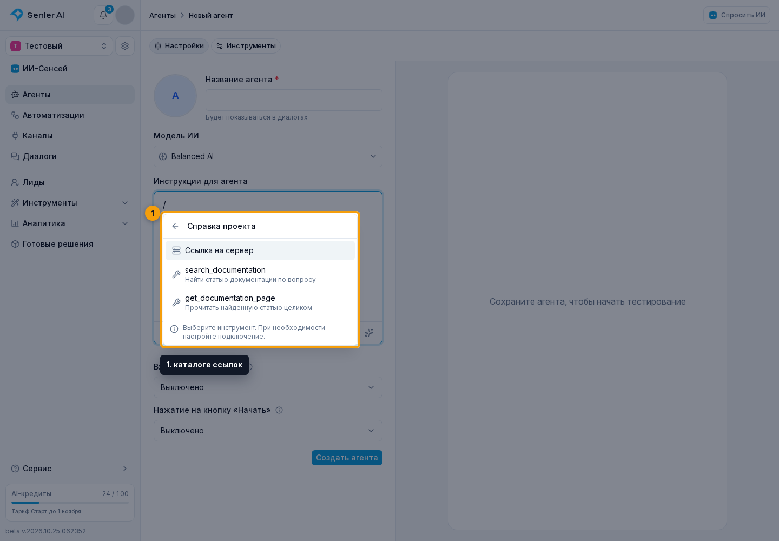This screenshot has width=779, height=541.
Task: Expand the Аналитика sidebar section
Action: click(x=70, y=223)
